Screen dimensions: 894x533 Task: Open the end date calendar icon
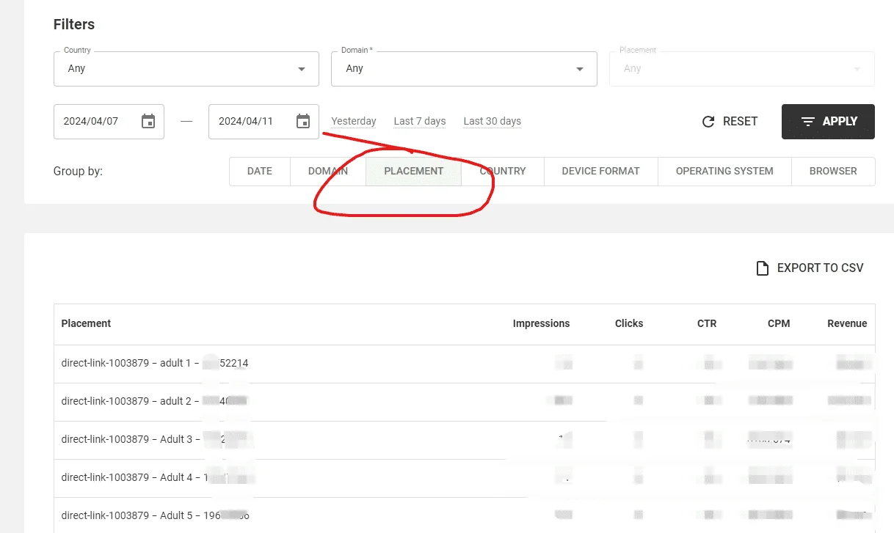pos(303,122)
